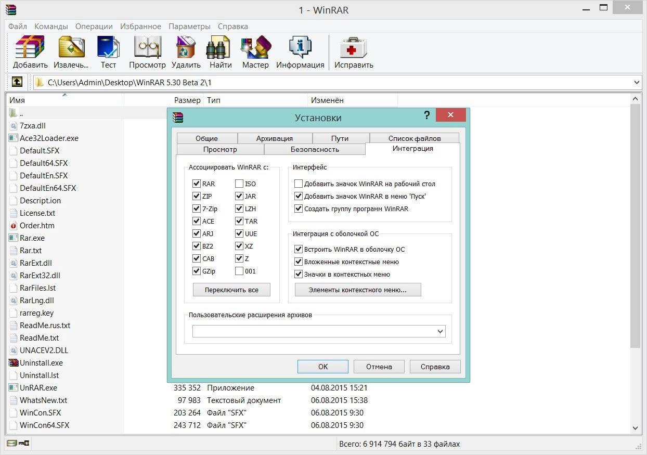Enable the ISO association checkbox
This screenshot has height=455, width=647.
pyautogui.click(x=239, y=184)
